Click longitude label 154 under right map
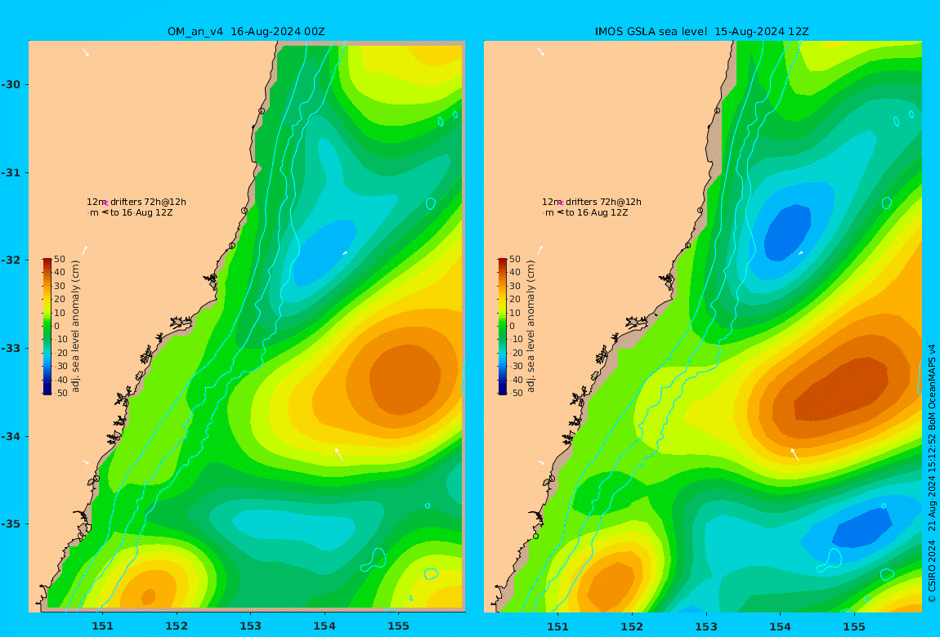The height and width of the screenshot is (637, 940). pos(780,626)
